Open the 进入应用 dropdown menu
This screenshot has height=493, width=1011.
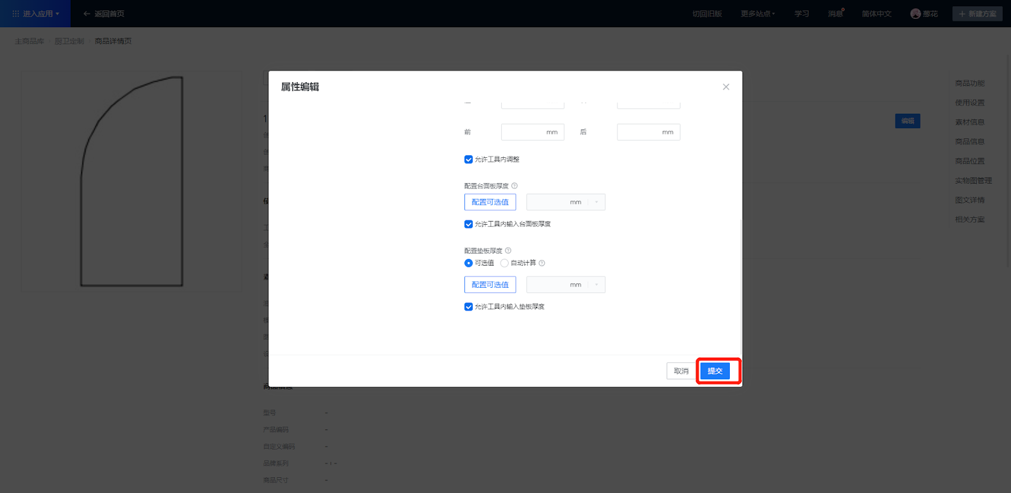(36, 14)
